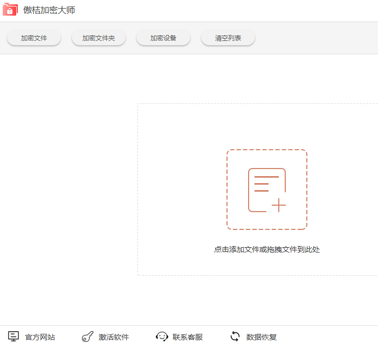The width and height of the screenshot is (378, 343).
Task: Click the plus sign on the document icon
Action: click(x=278, y=205)
